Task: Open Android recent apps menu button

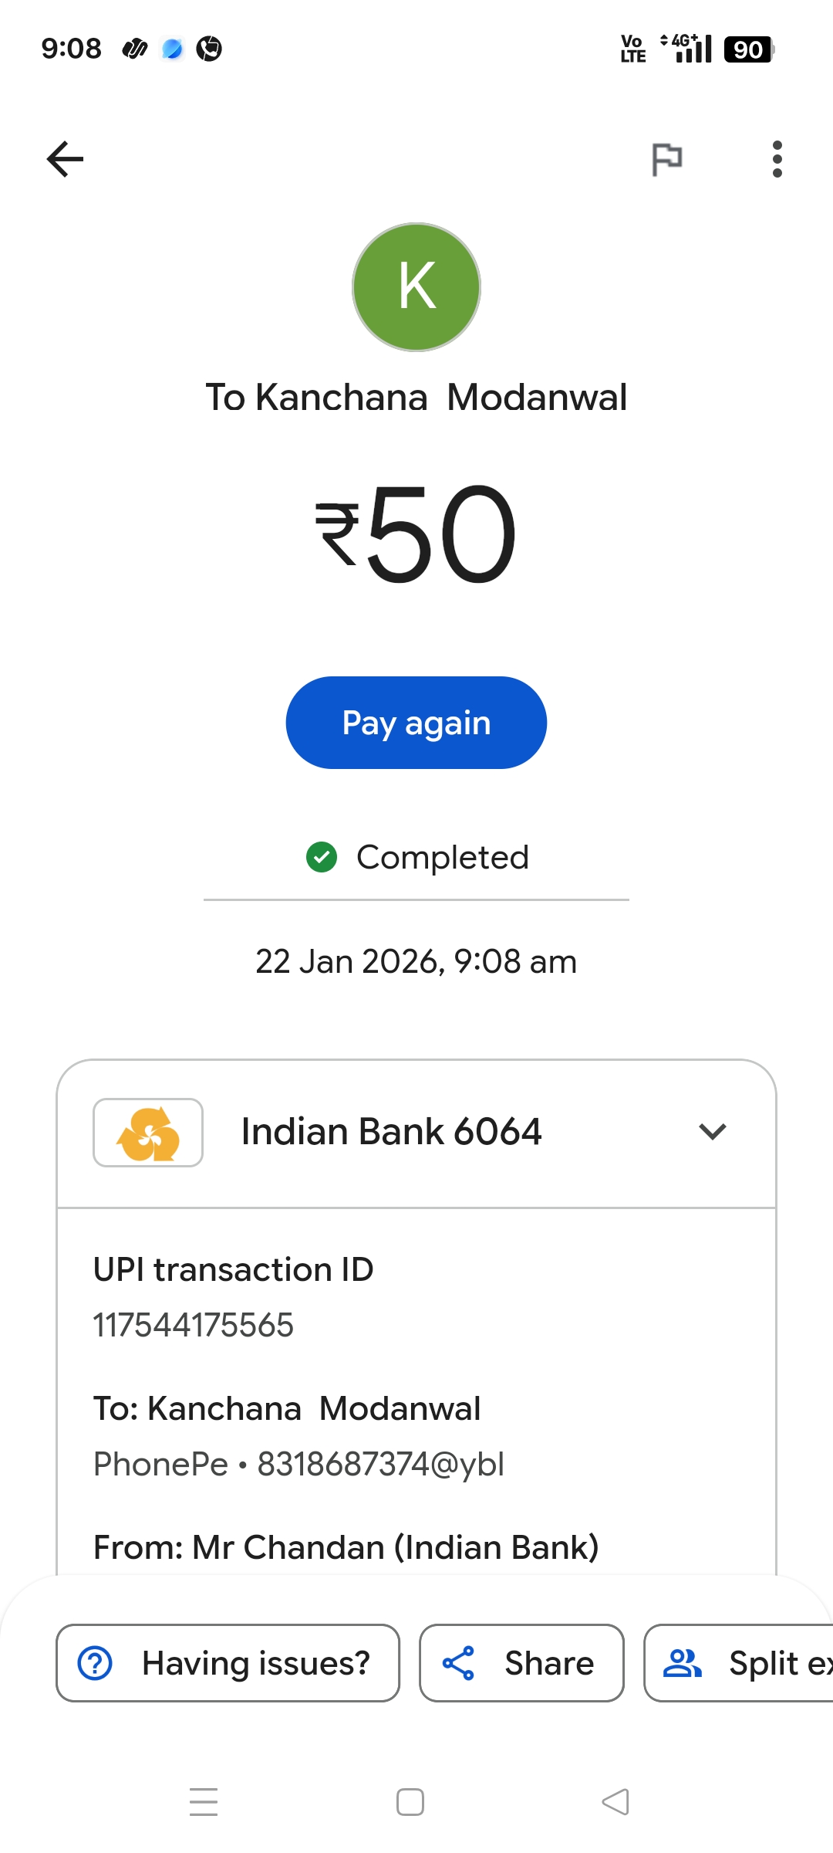Action: click(x=204, y=1802)
